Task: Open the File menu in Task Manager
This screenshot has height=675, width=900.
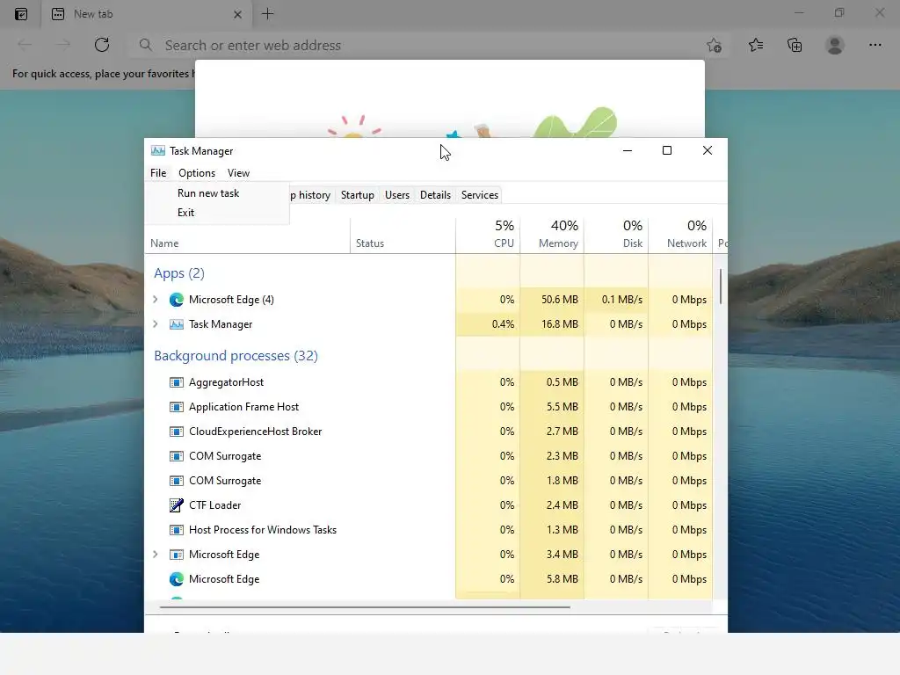Action: 158,173
